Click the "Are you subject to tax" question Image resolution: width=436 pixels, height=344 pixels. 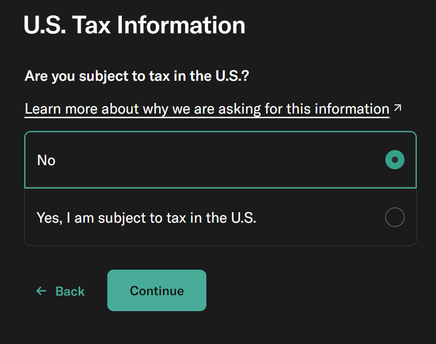pyautogui.click(x=137, y=76)
